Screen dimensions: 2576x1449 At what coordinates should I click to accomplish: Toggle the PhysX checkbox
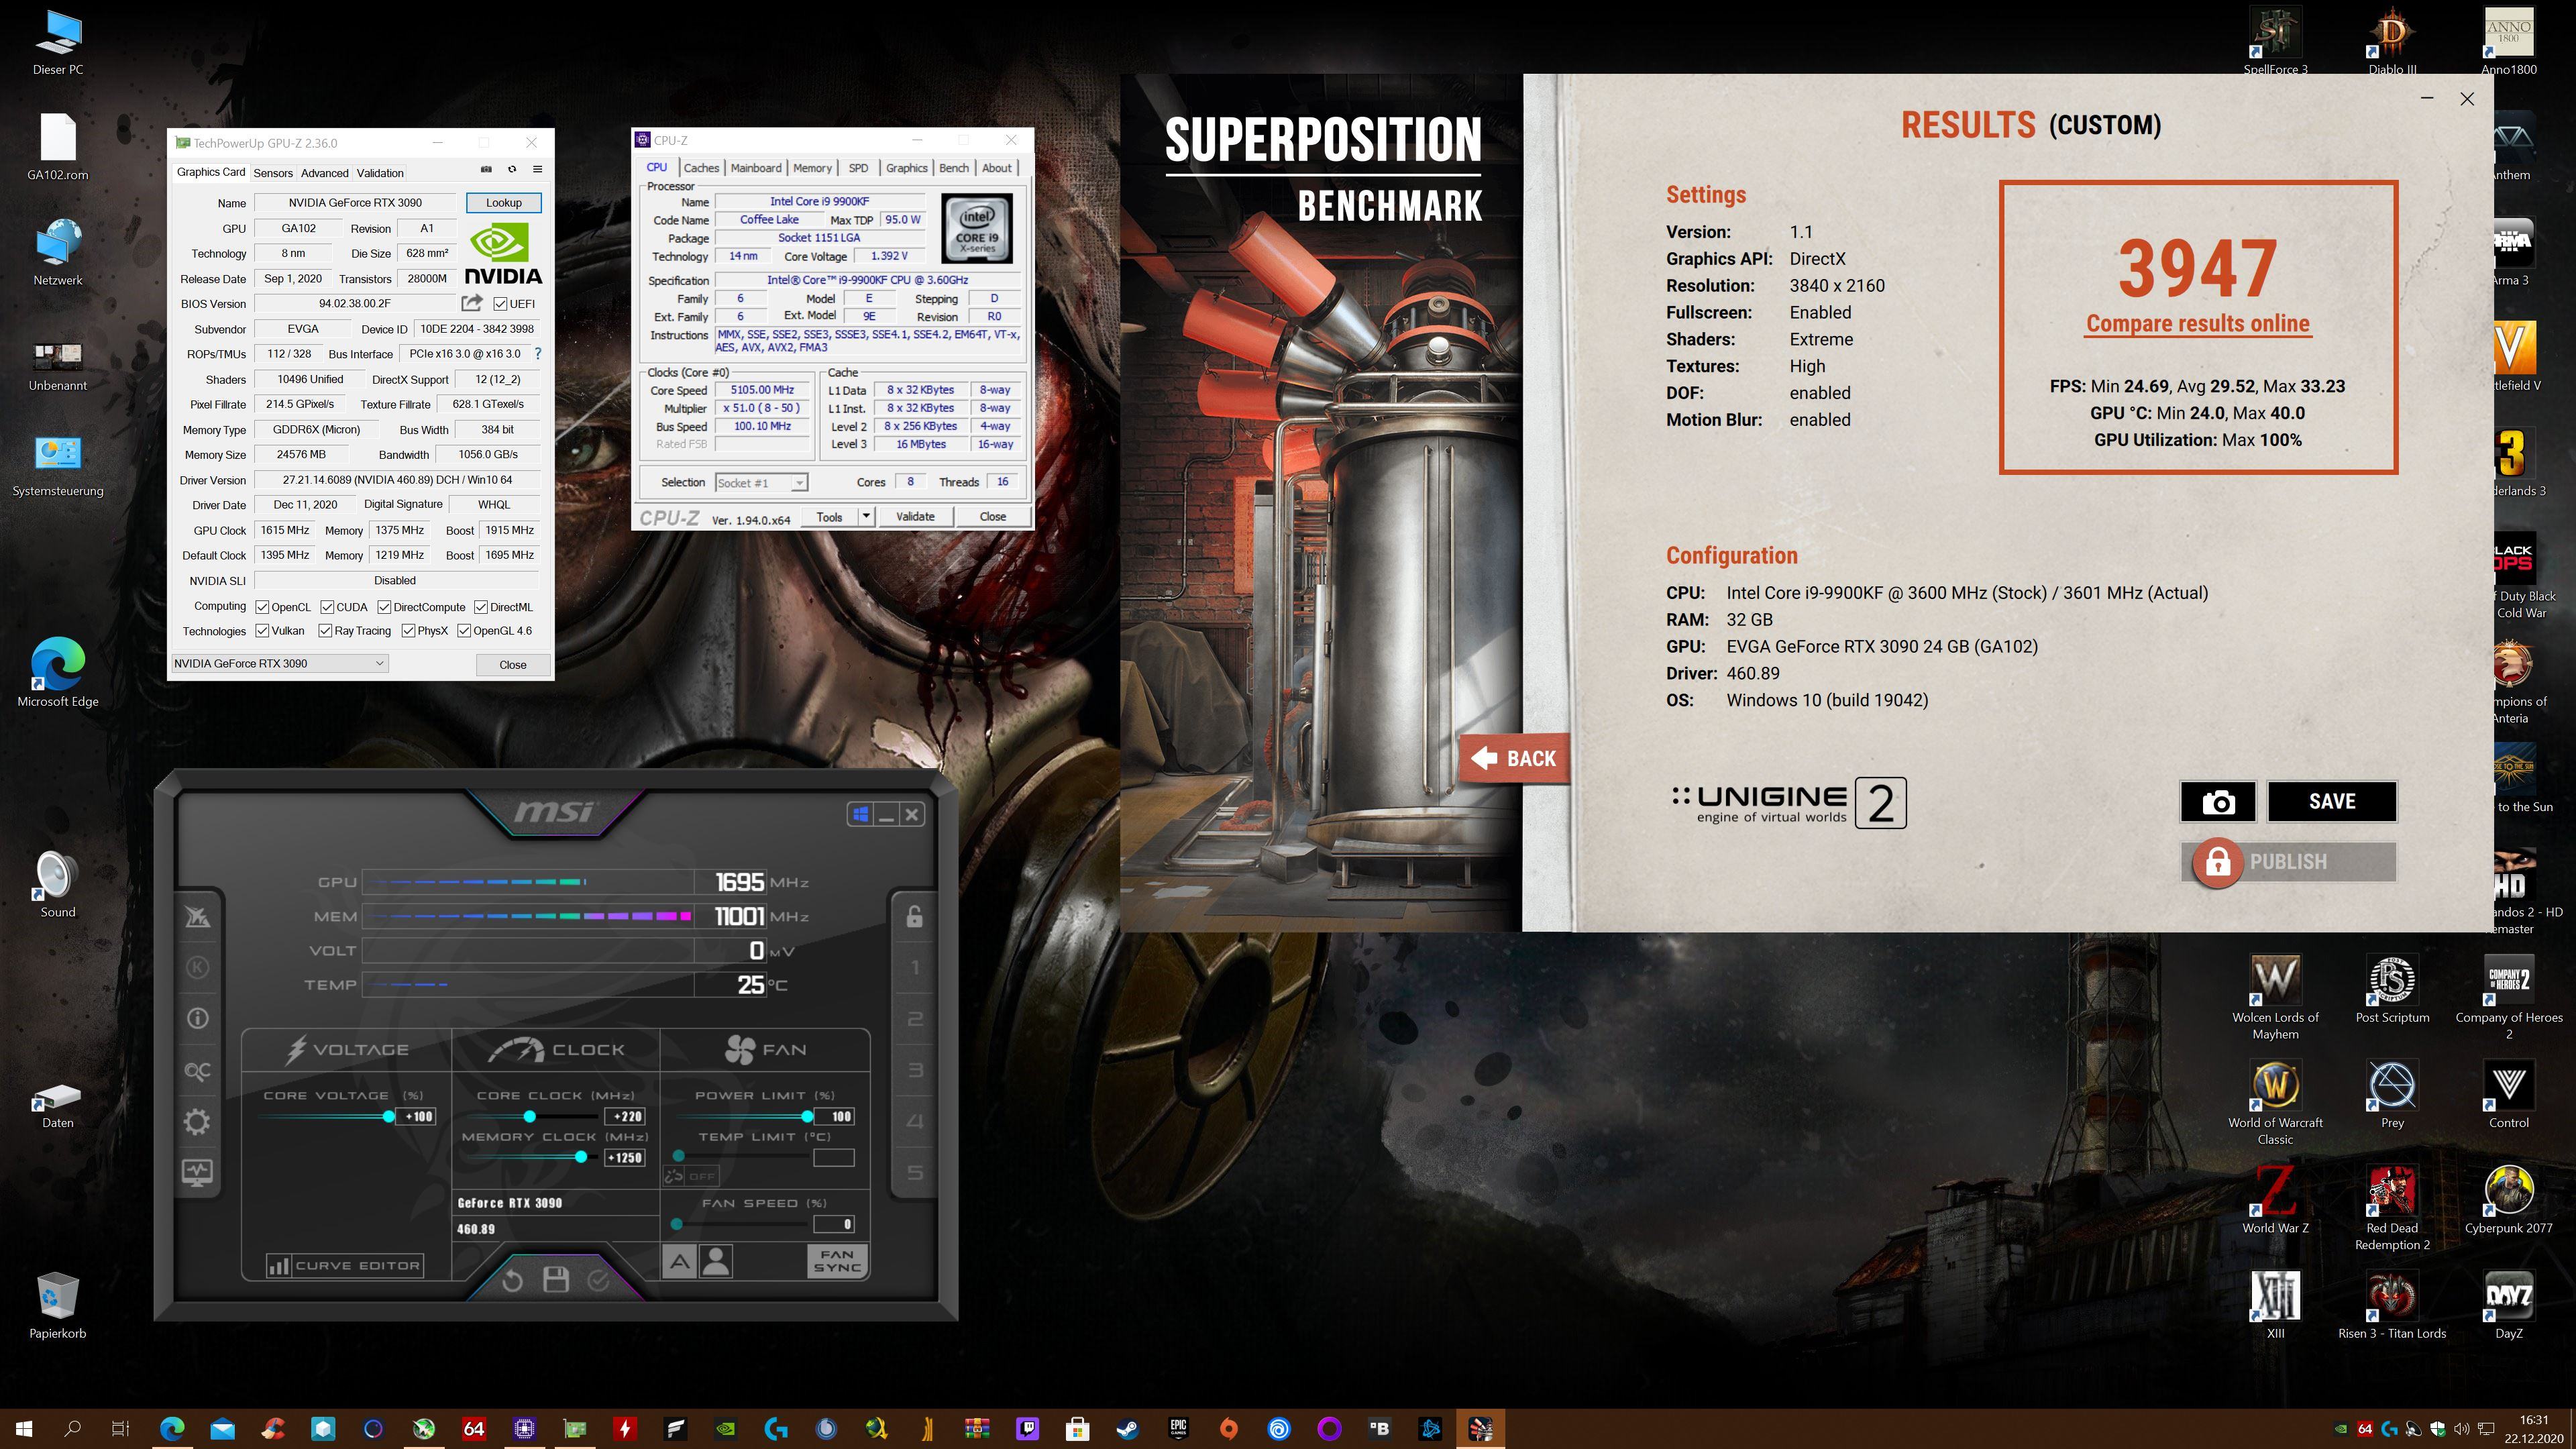pos(408,631)
